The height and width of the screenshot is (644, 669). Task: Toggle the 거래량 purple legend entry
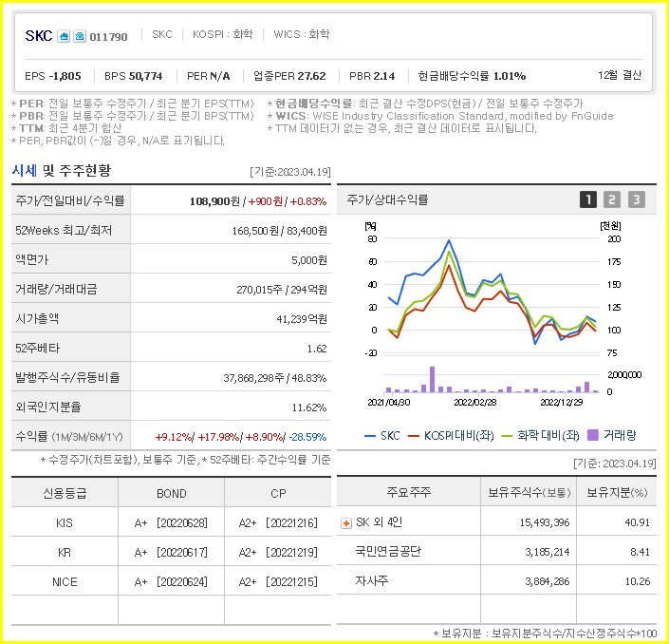click(x=611, y=435)
